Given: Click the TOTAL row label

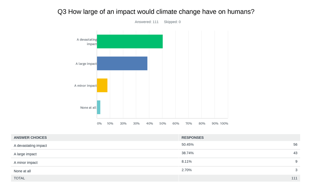Looking at the screenshot, I should (x=19, y=178).
